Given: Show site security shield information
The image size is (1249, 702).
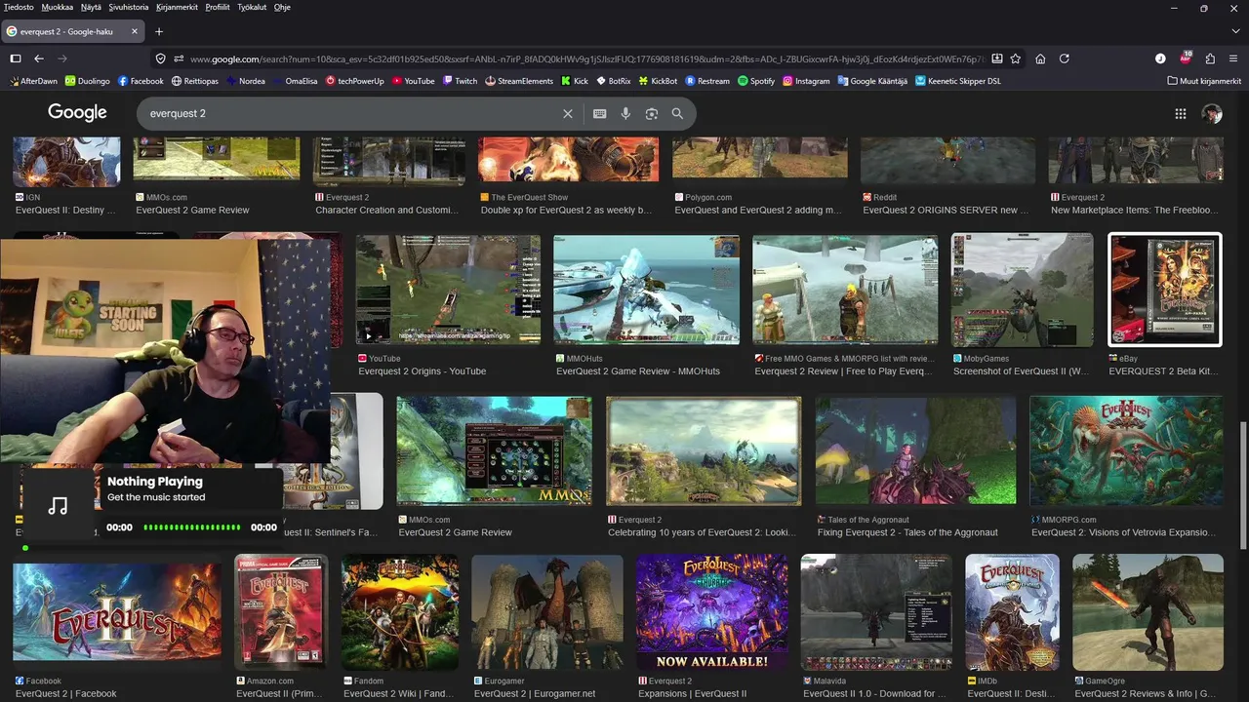Looking at the screenshot, I should (x=161, y=58).
